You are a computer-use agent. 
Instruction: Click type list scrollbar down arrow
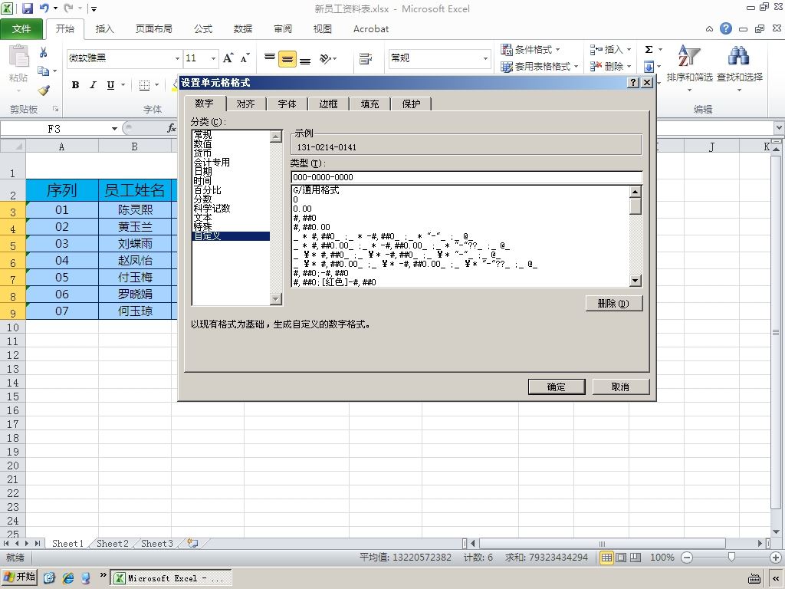635,281
